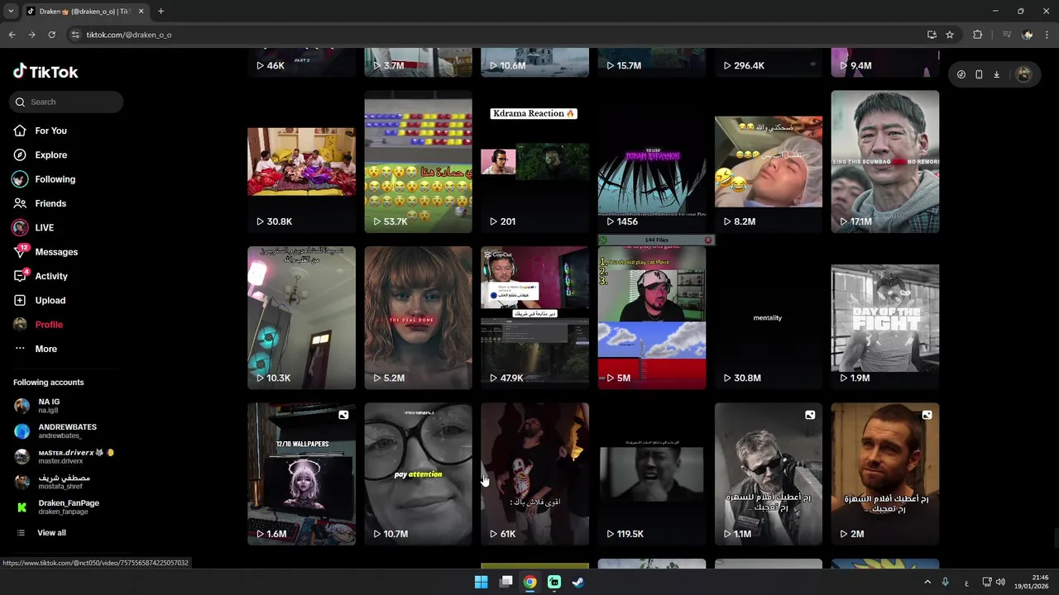
Task: Open the Day of the Fight video
Action: [884, 318]
